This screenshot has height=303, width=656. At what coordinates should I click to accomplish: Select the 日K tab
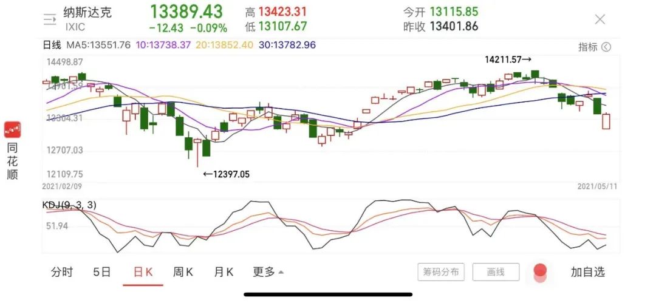143,272
